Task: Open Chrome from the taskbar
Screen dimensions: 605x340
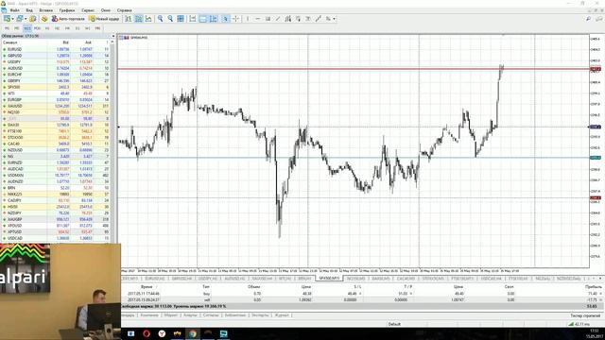Action: (193, 333)
